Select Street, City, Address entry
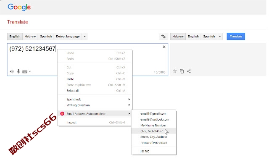The height and width of the screenshot is (168, 269). pyautogui.click(x=154, y=137)
